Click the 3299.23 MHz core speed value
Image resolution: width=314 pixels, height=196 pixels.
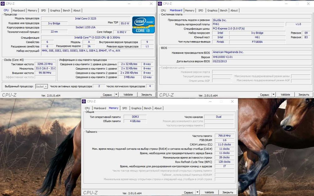coord(45,64)
